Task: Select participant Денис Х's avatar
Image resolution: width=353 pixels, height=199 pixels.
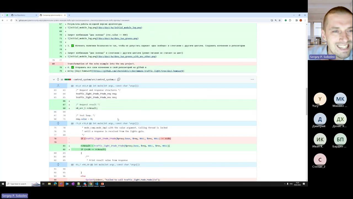Action: 340,119
